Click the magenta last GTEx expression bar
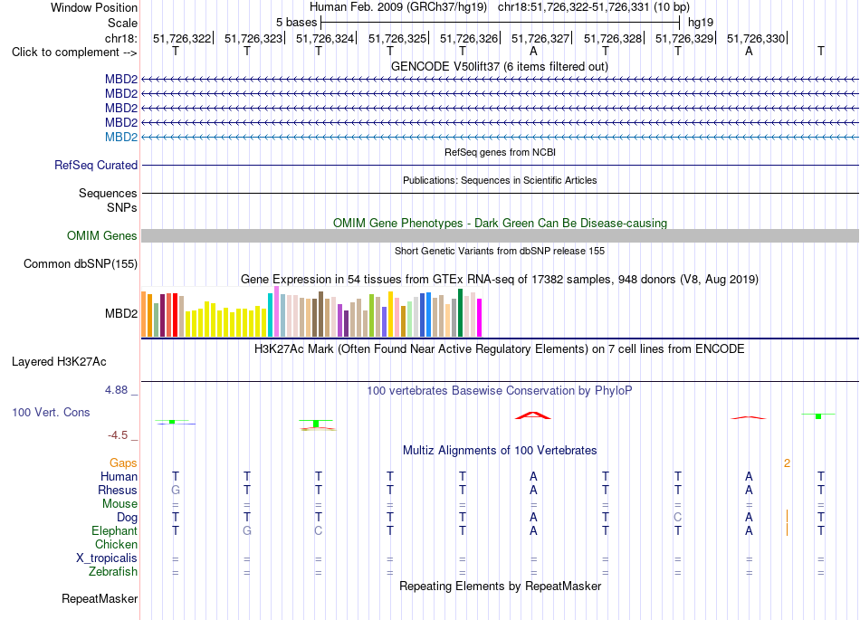This screenshot has height=620, width=860. (480, 318)
